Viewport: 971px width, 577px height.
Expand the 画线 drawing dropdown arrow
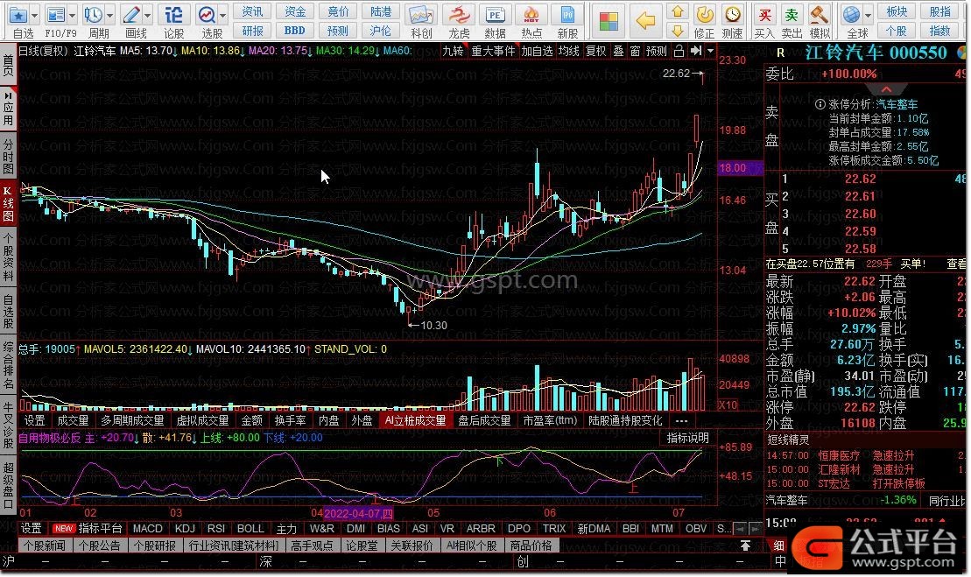(147, 15)
